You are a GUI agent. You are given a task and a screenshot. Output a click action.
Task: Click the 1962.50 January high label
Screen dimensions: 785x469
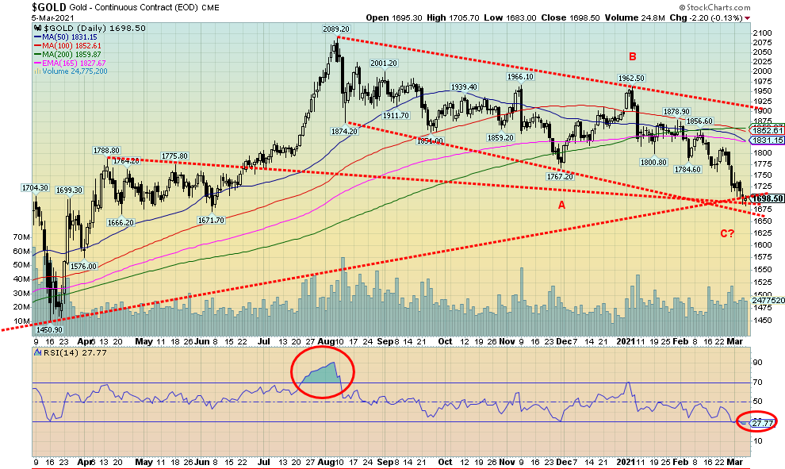(x=633, y=78)
